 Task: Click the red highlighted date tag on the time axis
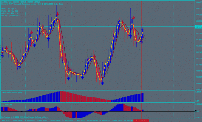[x=141, y=121]
